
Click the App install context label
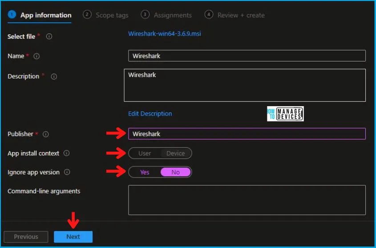pos(33,153)
